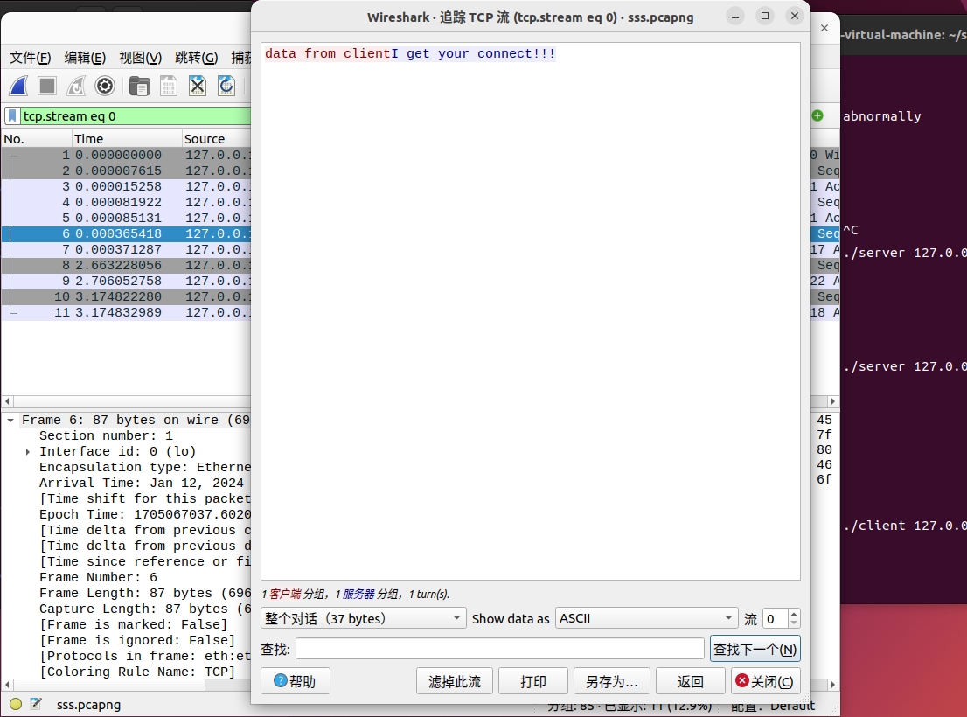Viewport: 967px width, 717px height.
Task: Click the Source column header
Action: (x=217, y=139)
